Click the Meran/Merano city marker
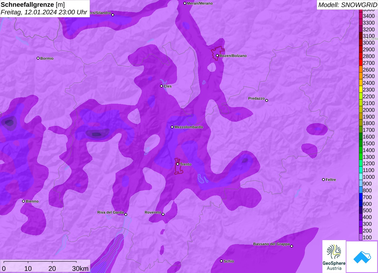378x273 pixels. [x=185, y=3]
